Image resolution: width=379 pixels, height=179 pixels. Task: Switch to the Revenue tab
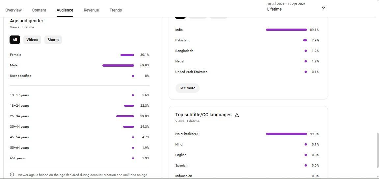click(x=91, y=10)
